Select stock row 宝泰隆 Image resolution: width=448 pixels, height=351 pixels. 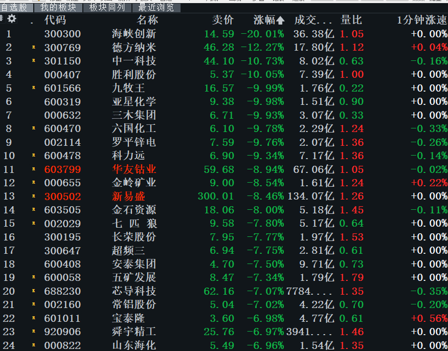224,318
